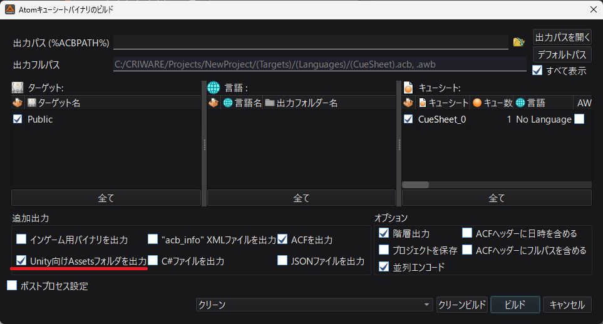Image resolution: width=603 pixels, height=324 pixels.
Task: Click the 言語 column header in cue sheet table
Action: (x=544, y=103)
